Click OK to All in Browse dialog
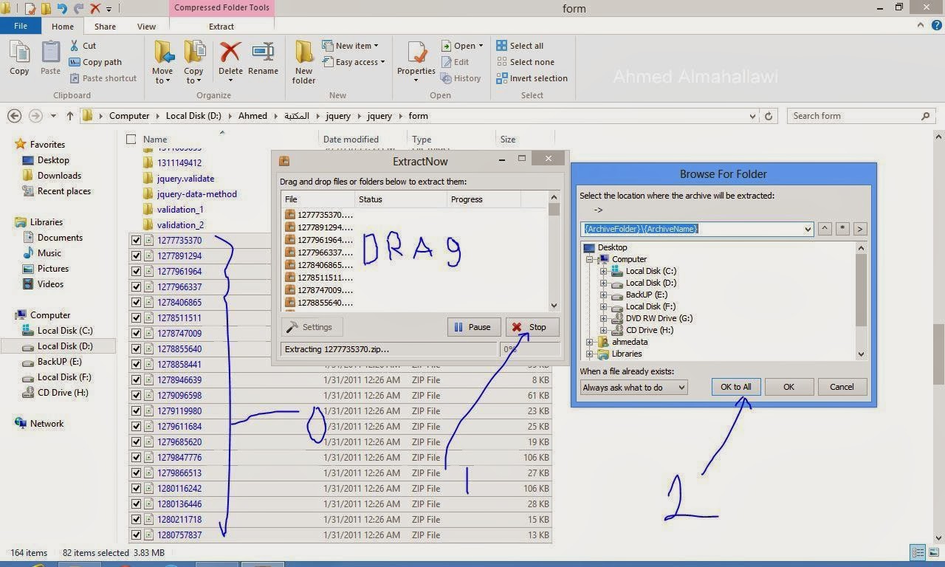The width and height of the screenshot is (945, 567). 736,387
